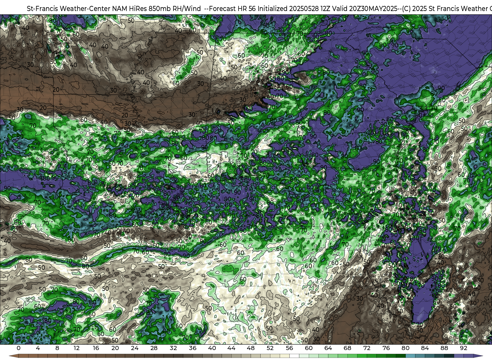Click the '16' label on the color scale
The width and height of the screenshot is (492, 359).
[x=96, y=348]
